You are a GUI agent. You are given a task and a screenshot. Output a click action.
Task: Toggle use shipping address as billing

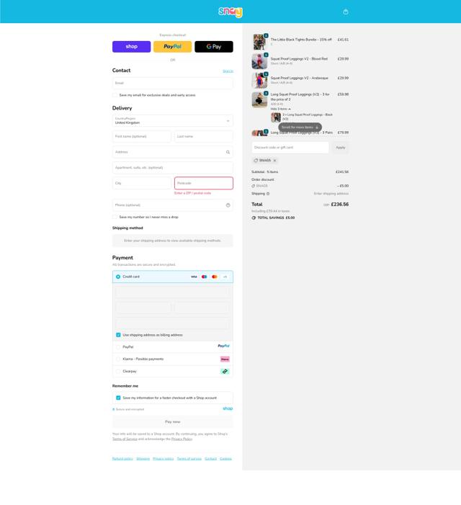(118, 335)
